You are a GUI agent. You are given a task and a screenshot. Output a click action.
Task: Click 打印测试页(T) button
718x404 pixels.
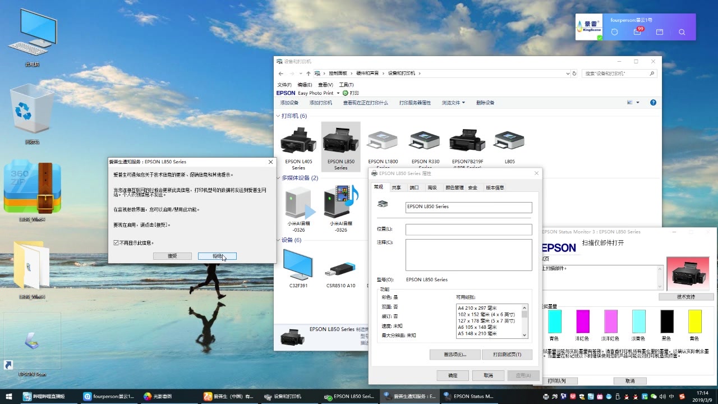tap(507, 355)
